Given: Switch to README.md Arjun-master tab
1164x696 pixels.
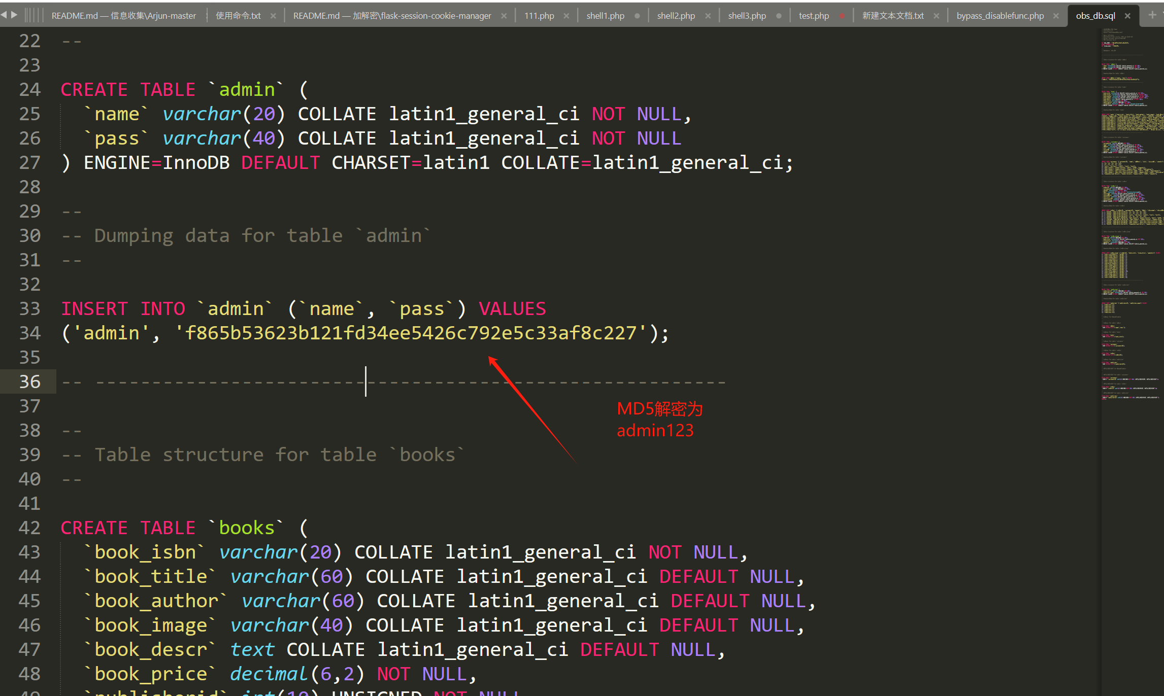Looking at the screenshot, I should tap(123, 16).
